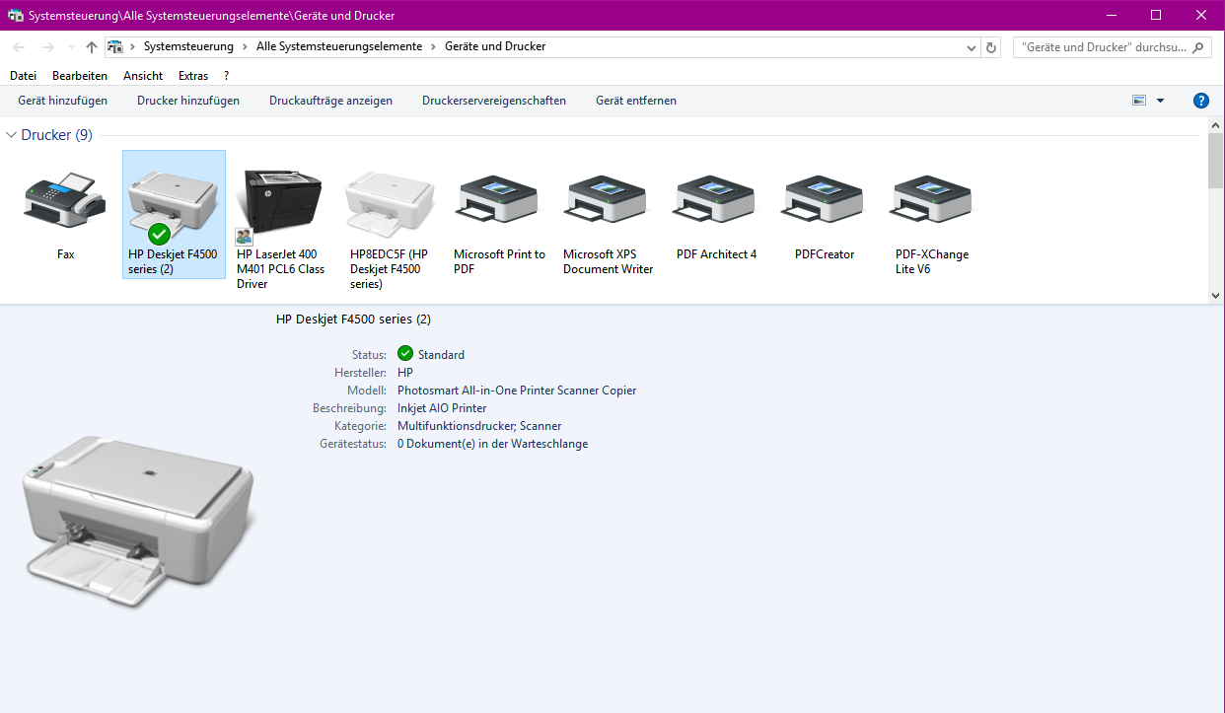Click the details title HP Deskjet F4500 series (2)
Viewport: 1225px width, 713px height.
coord(353,320)
